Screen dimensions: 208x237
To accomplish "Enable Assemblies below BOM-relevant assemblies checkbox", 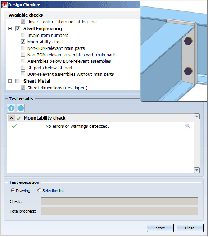I will pos(23,61).
